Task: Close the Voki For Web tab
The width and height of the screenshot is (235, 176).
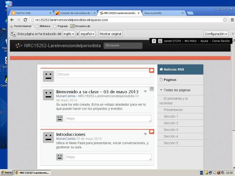Action: pos(51,13)
